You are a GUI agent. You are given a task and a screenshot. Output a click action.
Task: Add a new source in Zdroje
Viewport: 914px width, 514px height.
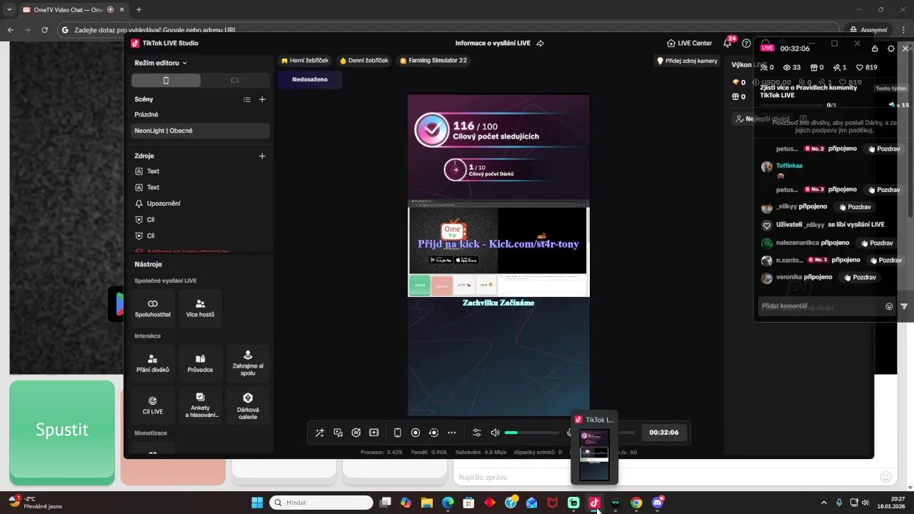point(262,156)
